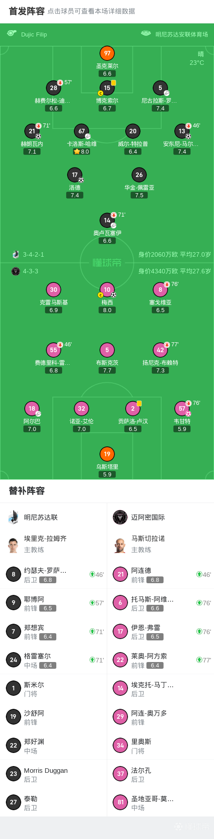Tap number 10 梅西 captain icon
Viewport: 214px width, 839px height.
100,295
